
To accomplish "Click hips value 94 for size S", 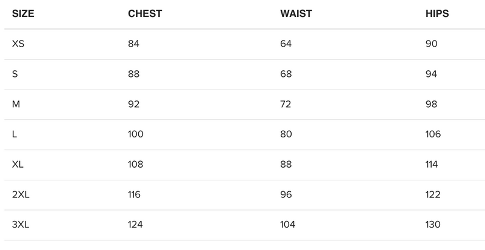I will pyautogui.click(x=432, y=74).
